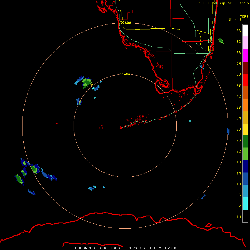Click legend value "42"
The width and height of the screenshot is (250, 250).
coord(239,96)
